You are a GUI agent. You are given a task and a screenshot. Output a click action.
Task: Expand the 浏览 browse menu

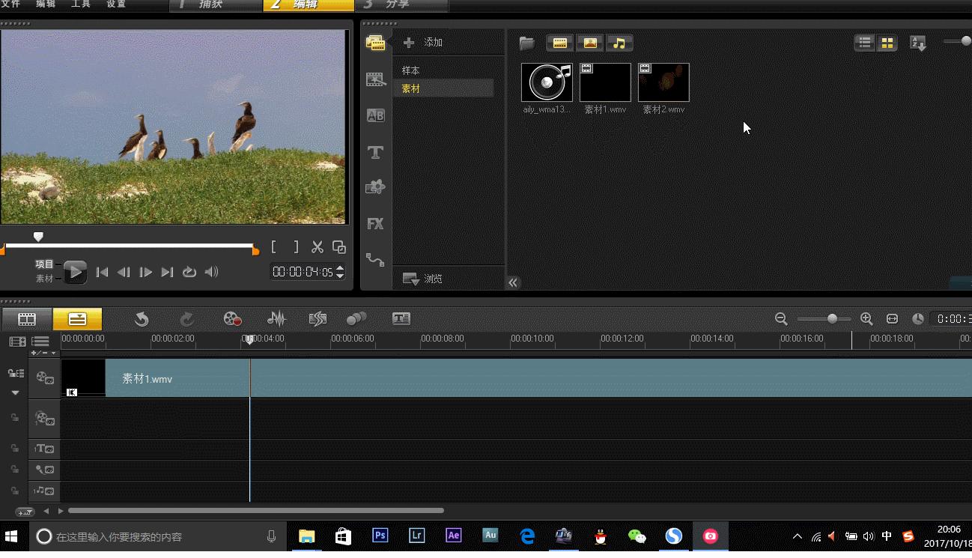click(423, 279)
